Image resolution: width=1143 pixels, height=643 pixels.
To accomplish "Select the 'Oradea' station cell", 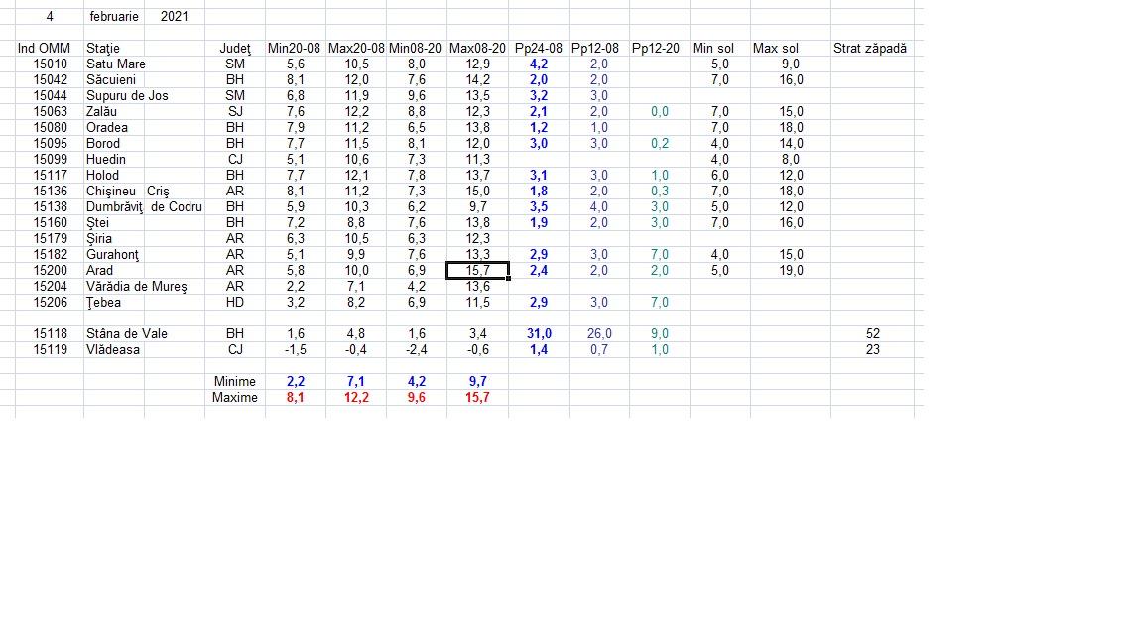I will coord(114,128).
